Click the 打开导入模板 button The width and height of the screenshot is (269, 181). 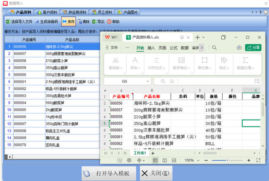coord(109,173)
